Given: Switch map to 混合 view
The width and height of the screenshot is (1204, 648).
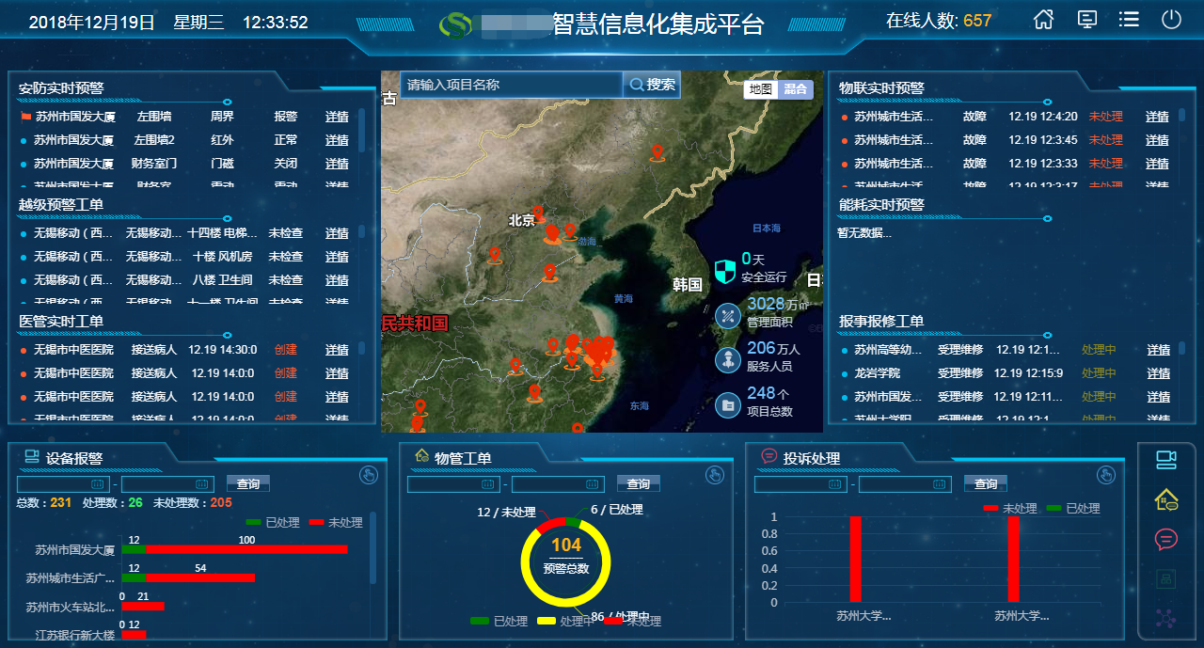Looking at the screenshot, I should pos(796,88).
